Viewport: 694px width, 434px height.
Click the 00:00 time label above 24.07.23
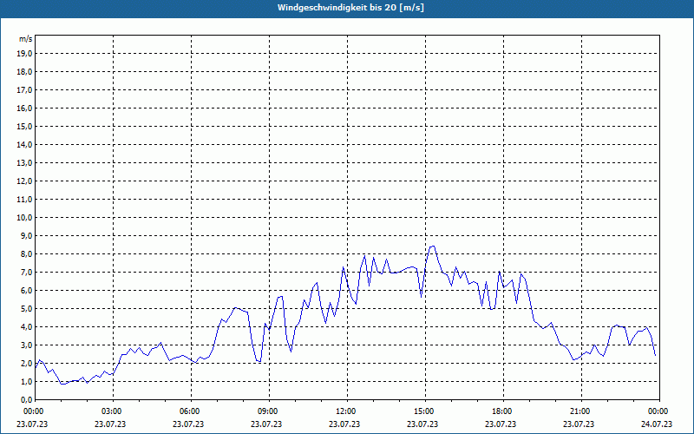click(x=658, y=411)
